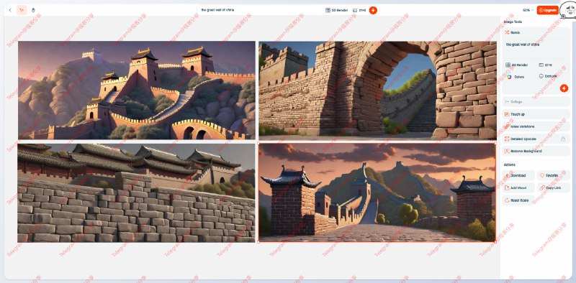Image resolution: width=576 pixels, height=283 pixels.
Task: Click the Exclude option in Remix panel
Action: [548, 76]
